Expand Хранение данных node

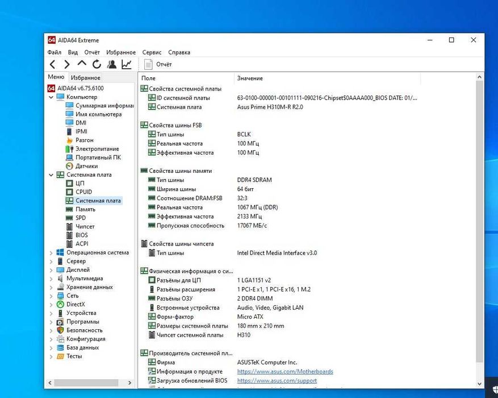tap(51, 287)
